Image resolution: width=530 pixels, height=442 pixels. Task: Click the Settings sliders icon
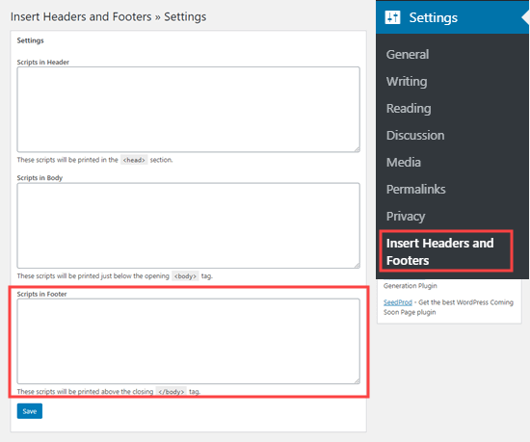point(392,17)
